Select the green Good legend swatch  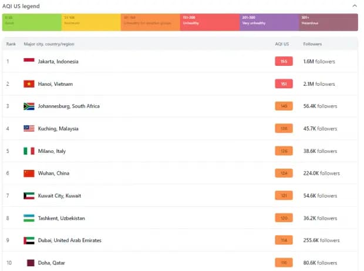tap(32, 22)
